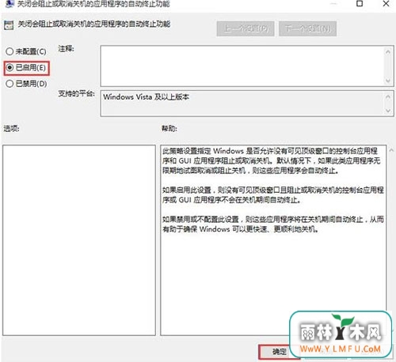
Task: Click the help panel scroll up arrow
Action: point(391,150)
